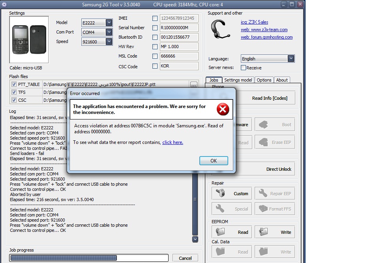Open the web: forum.gsmhosting.com link
This screenshot has width=379, height=263.
266,37
